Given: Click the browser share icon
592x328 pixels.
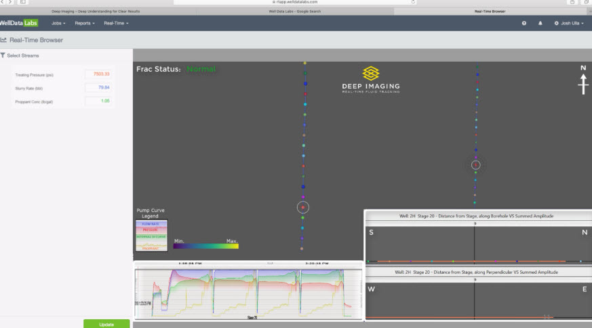Looking at the screenshot, I should 572,2.
